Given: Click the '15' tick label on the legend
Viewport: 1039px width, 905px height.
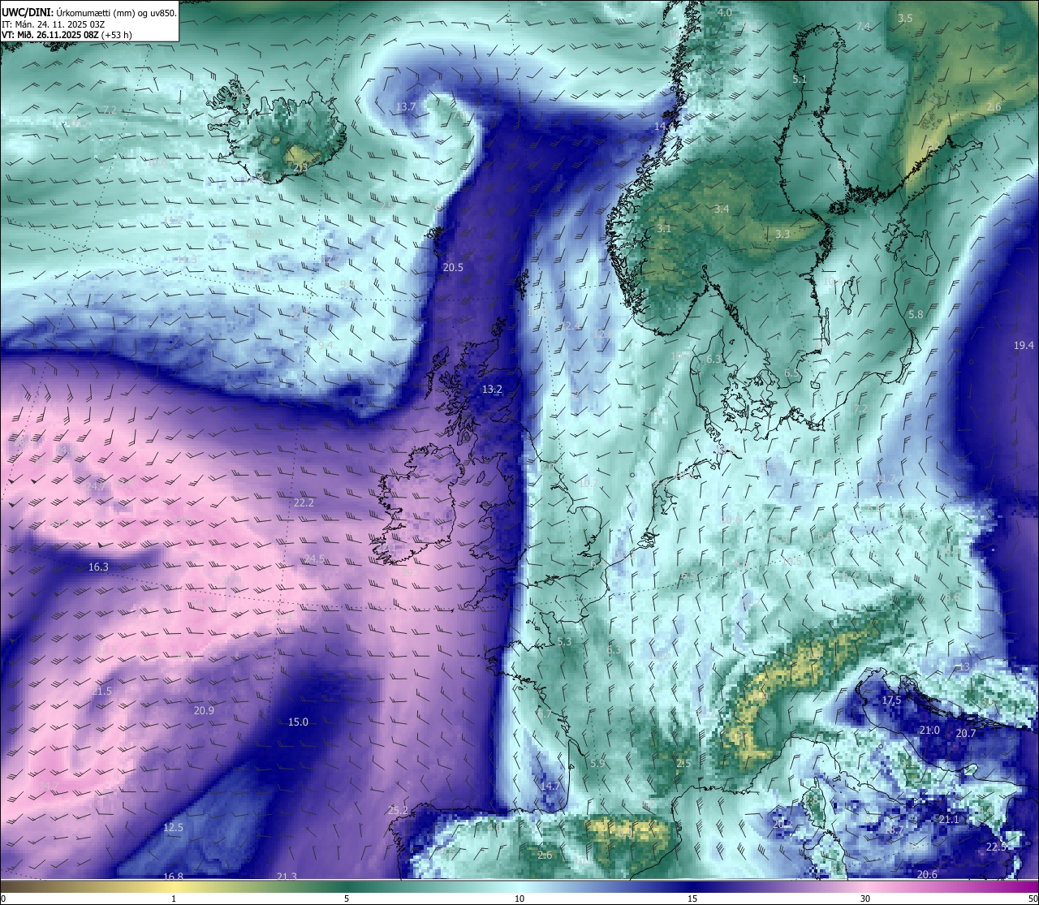Looking at the screenshot, I should (692, 899).
